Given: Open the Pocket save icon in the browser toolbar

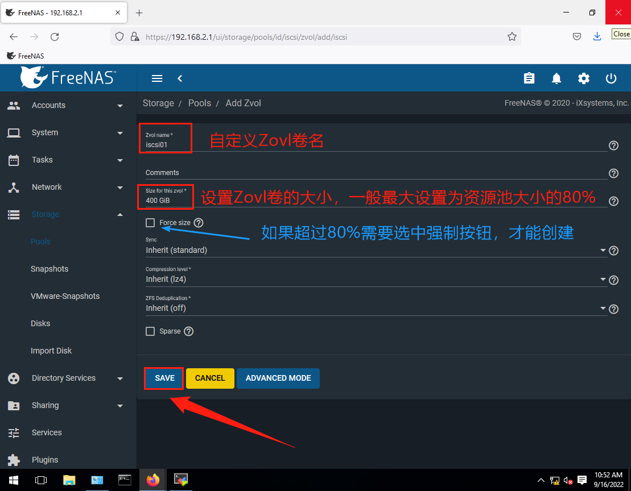Looking at the screenshot, I should 577,37.
